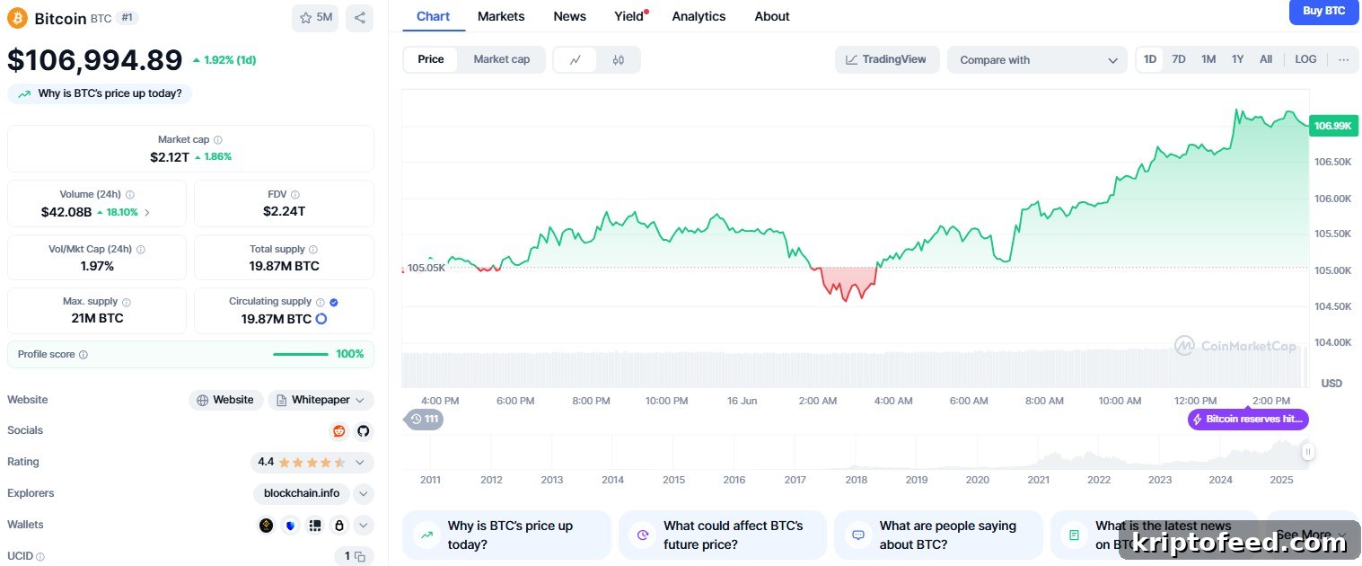Click the $2.12T market cap value
This screenshot has width=1362, height=566.
[170, 156]
